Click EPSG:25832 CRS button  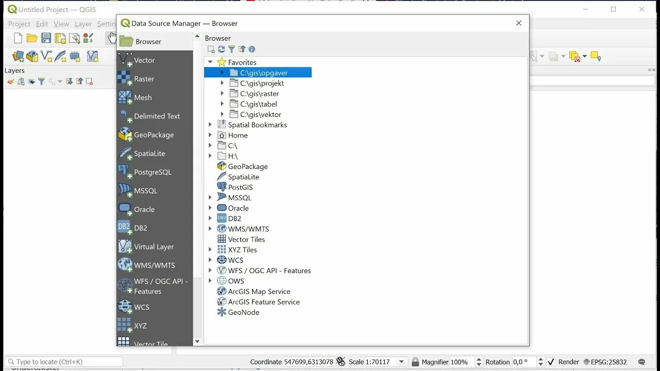coord(605,362)
